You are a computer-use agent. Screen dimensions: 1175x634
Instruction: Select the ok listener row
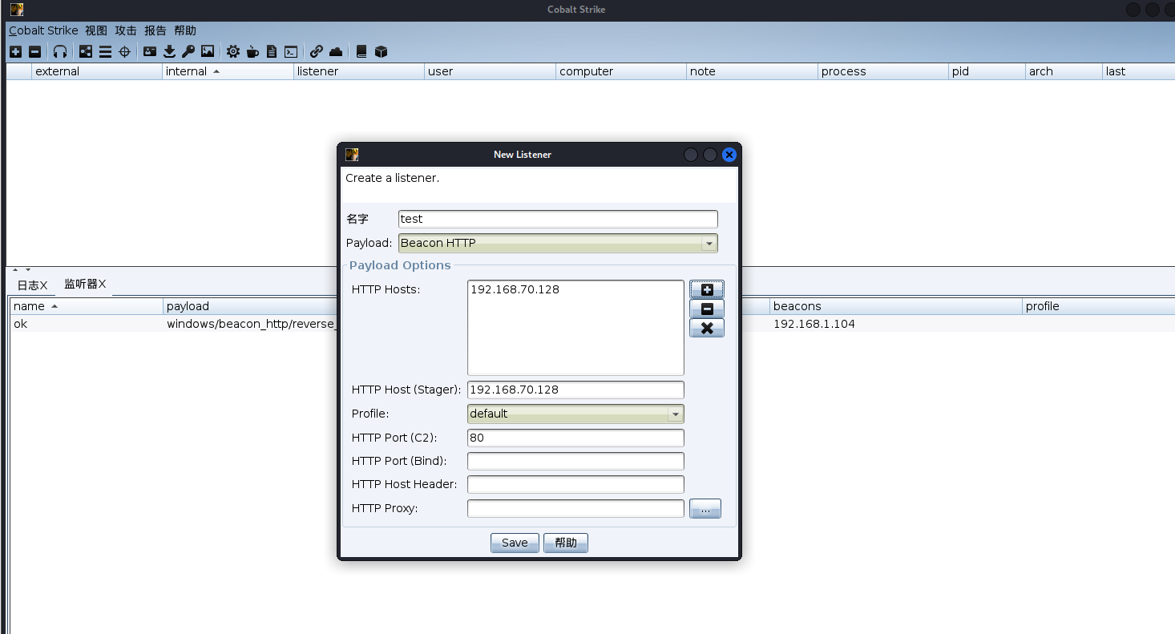tap(592, 324)
